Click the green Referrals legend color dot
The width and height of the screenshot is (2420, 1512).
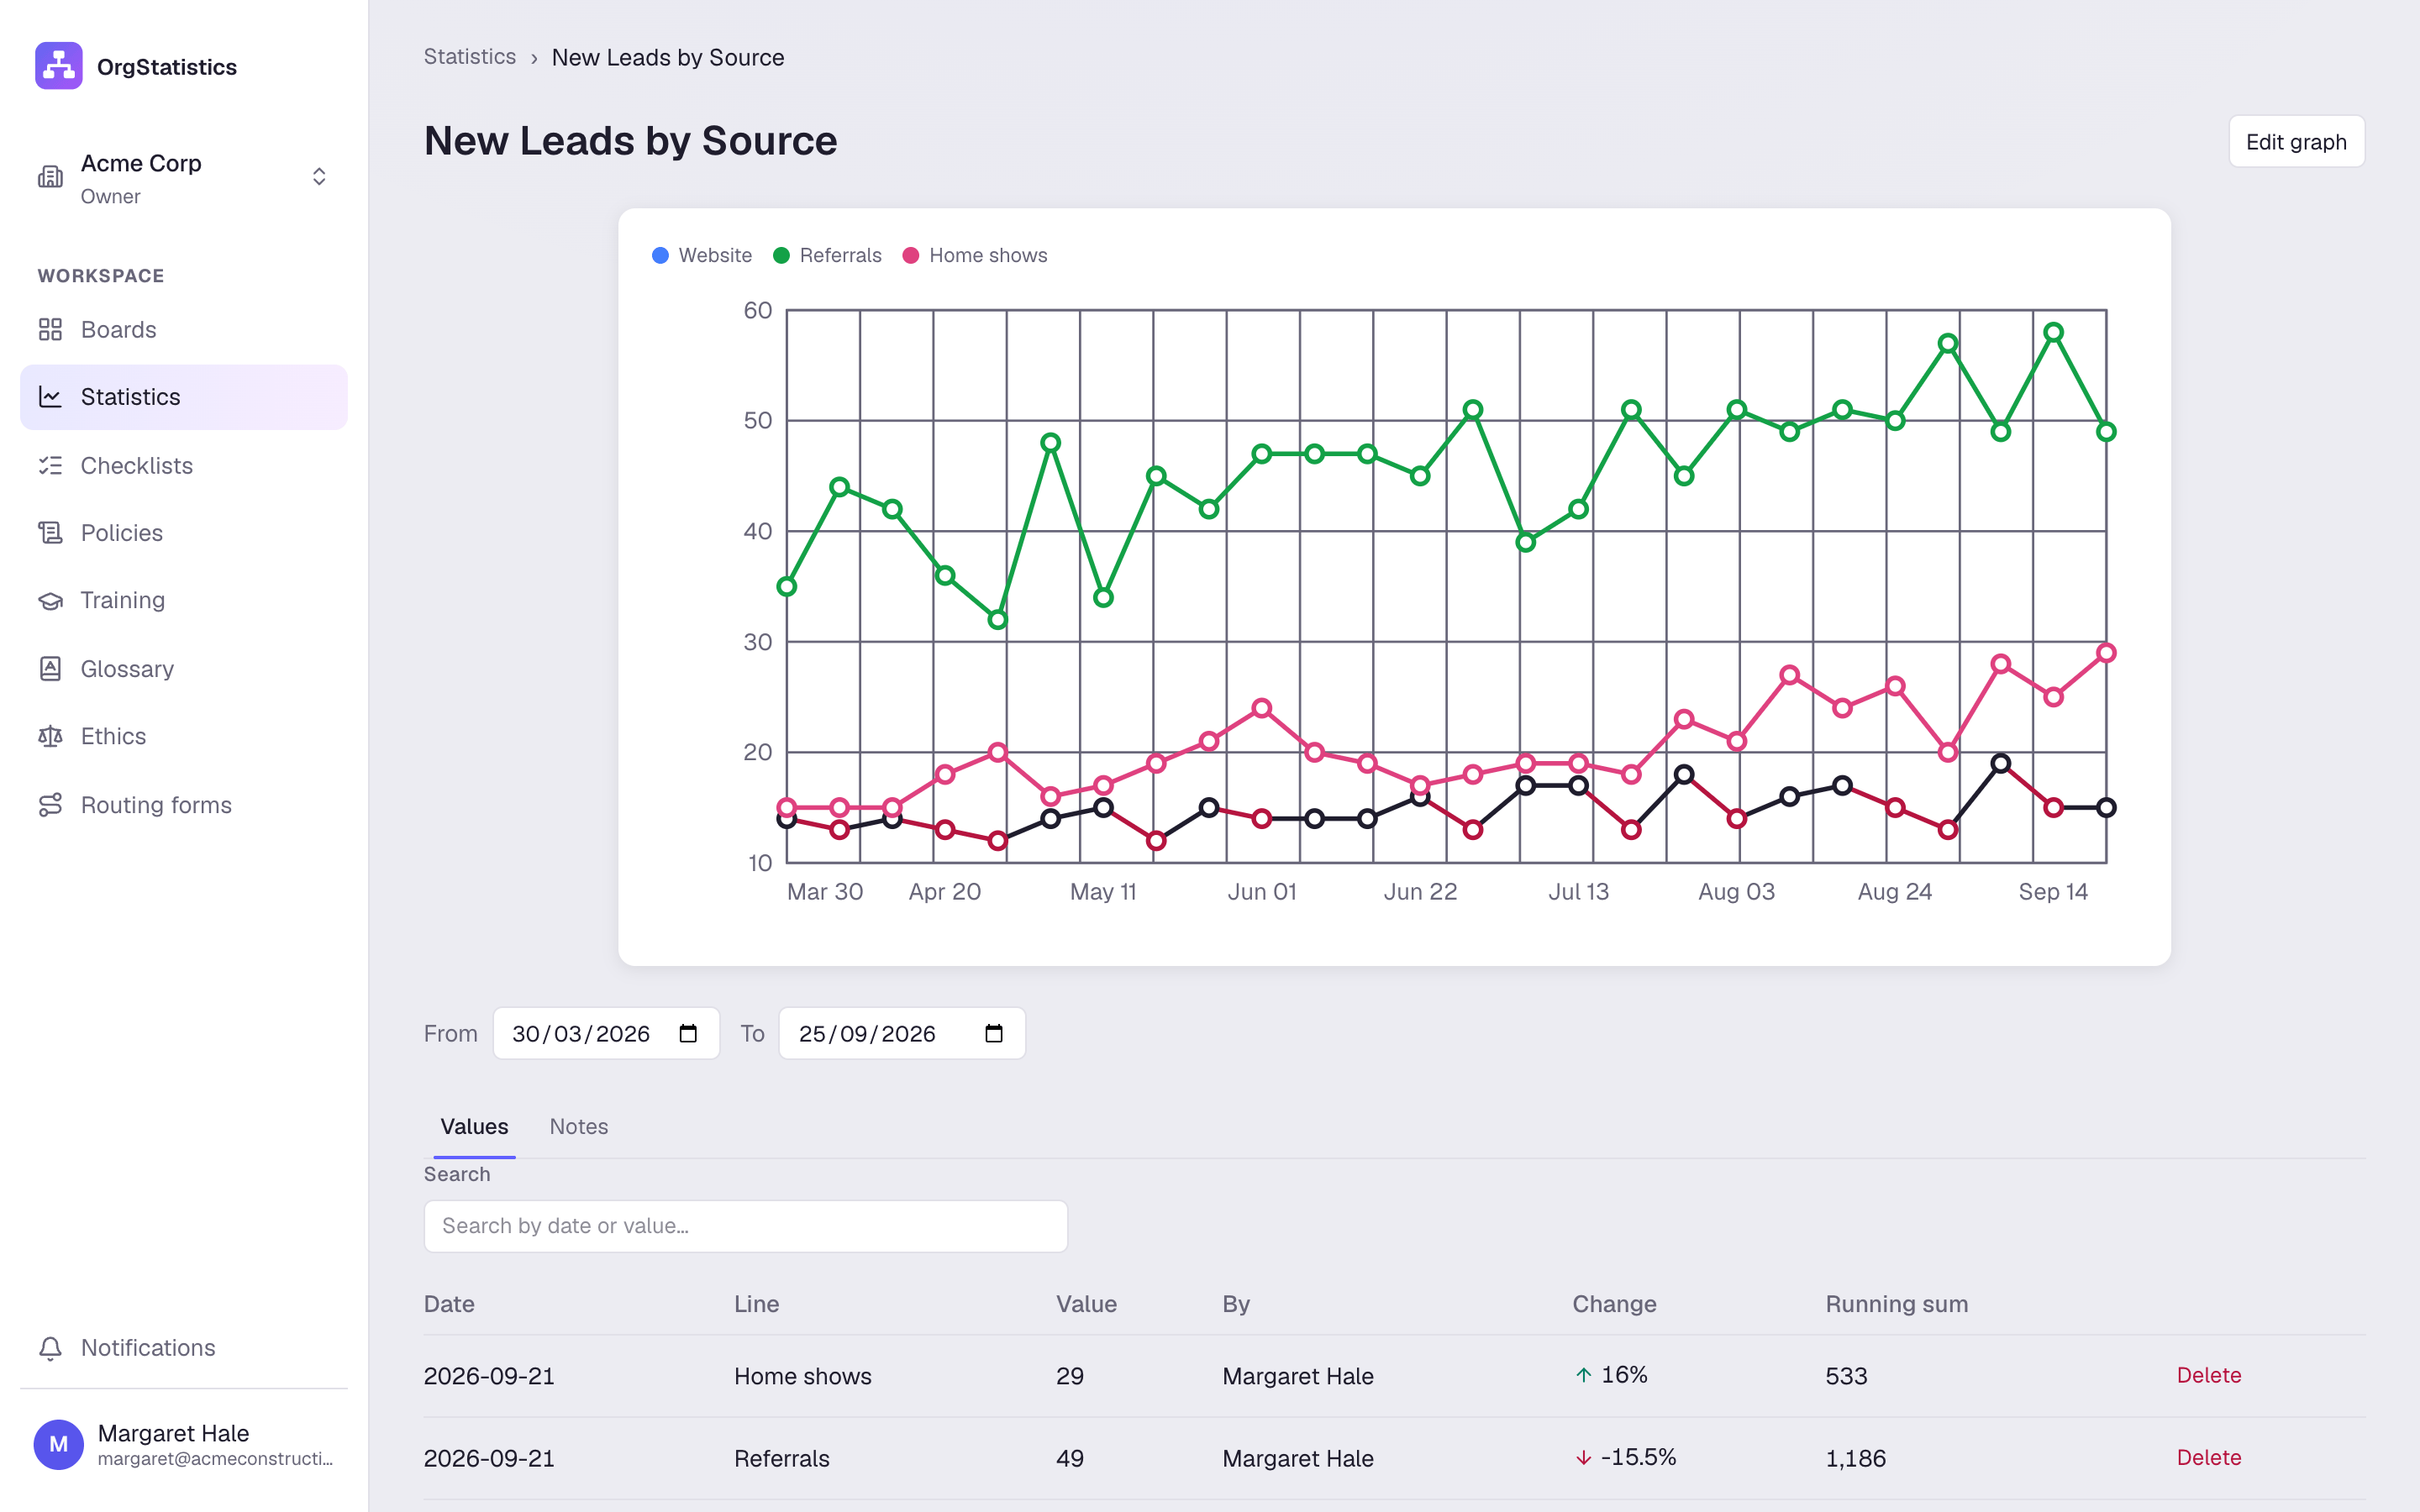[782, 255]
